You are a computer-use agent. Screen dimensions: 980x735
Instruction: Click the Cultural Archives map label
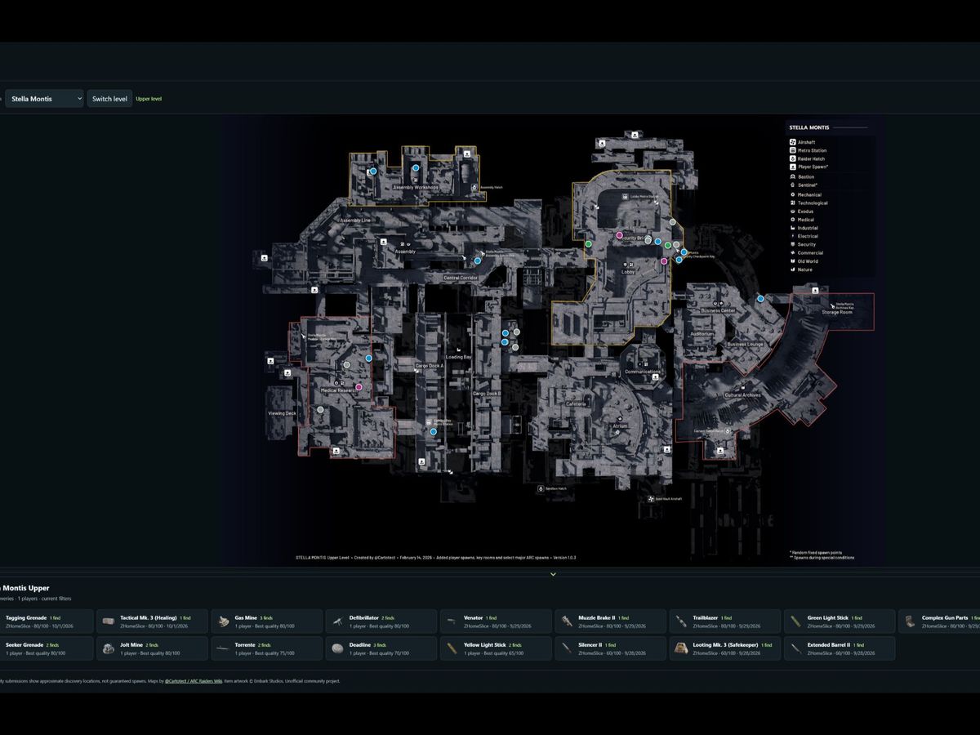click(x=743, y=395)
